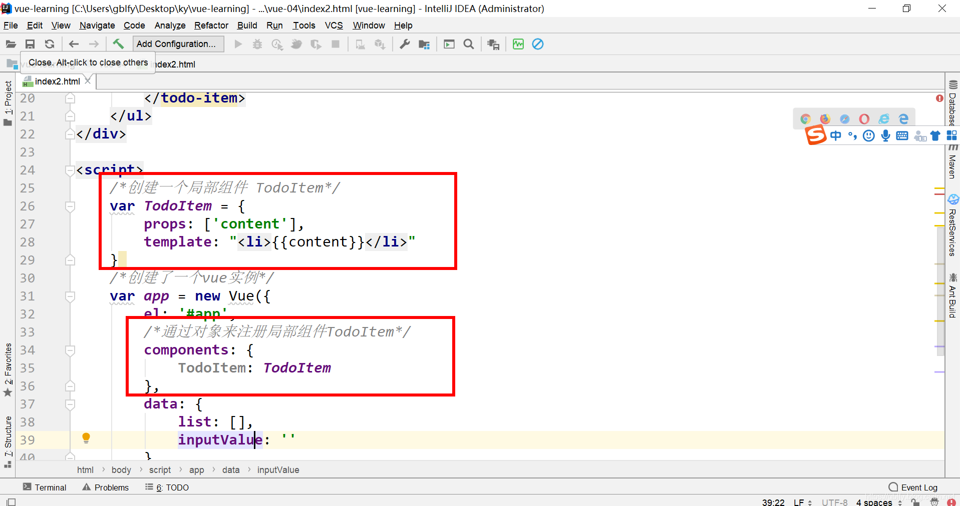Collapse the data fold on line 37
The image size is (960, 506).
coord(70,404)
